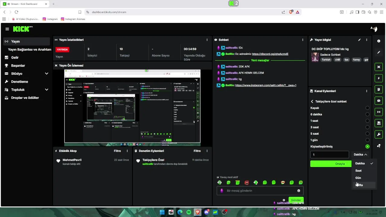
Task: Click Brave Shields icon in address bar
Action: click(x=291, y=12)
